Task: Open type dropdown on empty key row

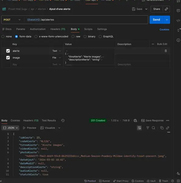Action: pyautogui.click(x=56, y=64)
